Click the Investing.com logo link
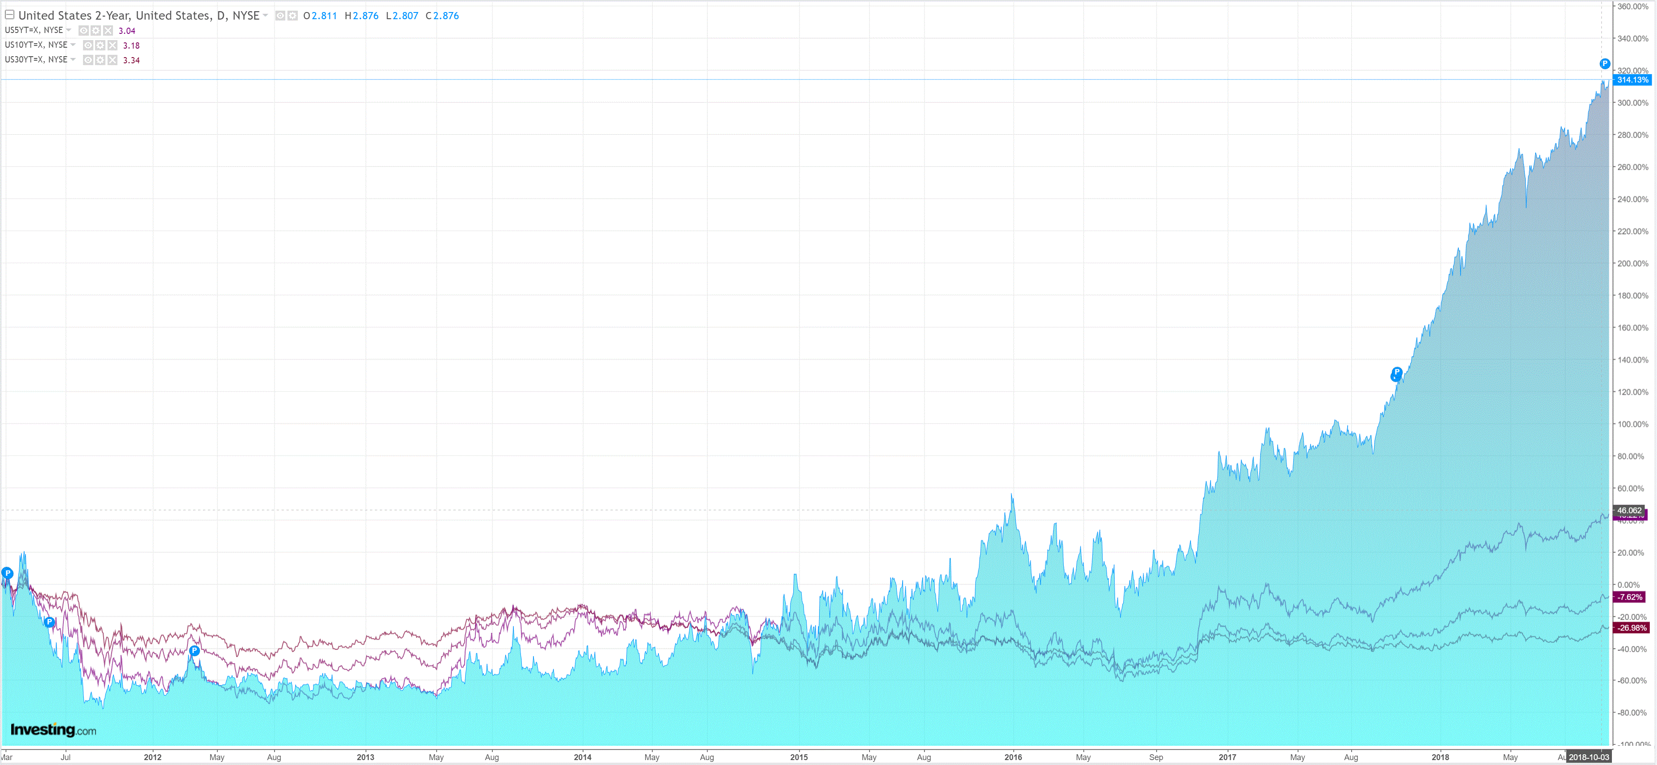This screenshot has width=1657, height=765. tap(54, 730)
